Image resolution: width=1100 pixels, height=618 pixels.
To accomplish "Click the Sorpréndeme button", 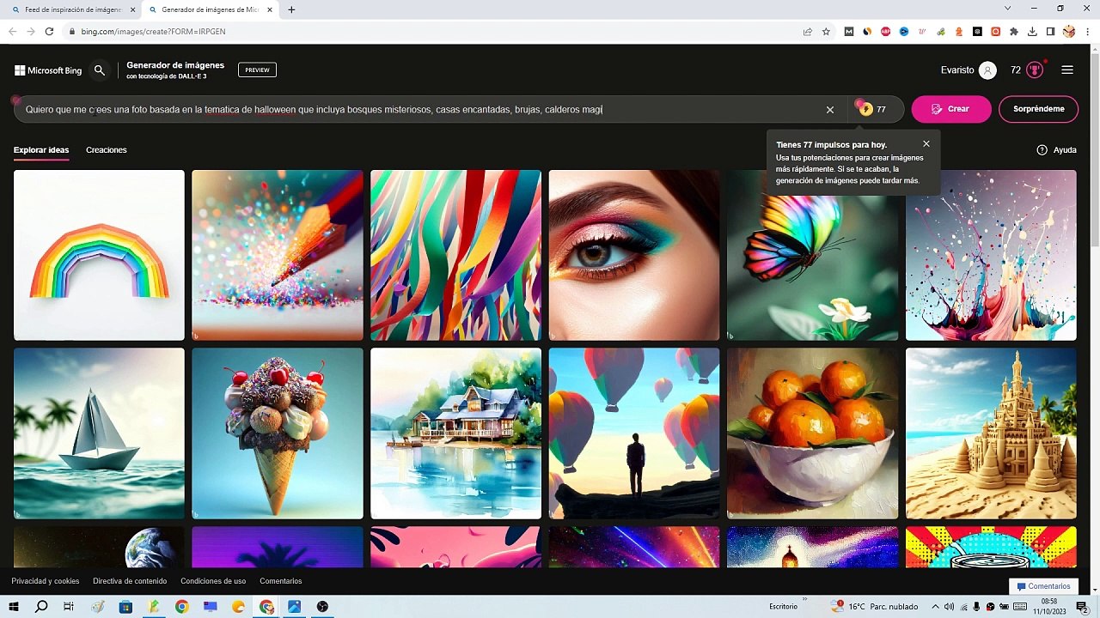I will [1039, 109].
